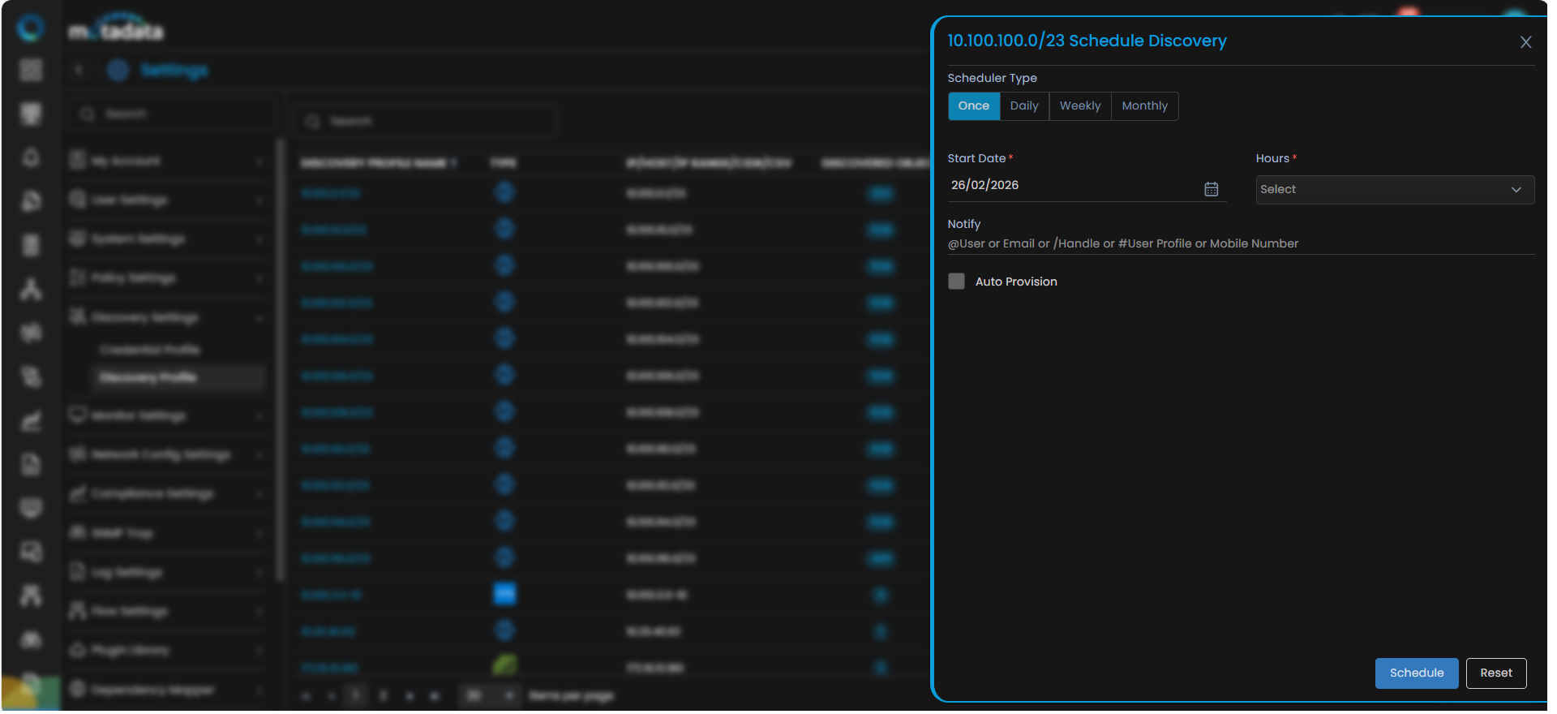Open Credential Profile in settings sidebar
1557x714 pixels.
150,350
